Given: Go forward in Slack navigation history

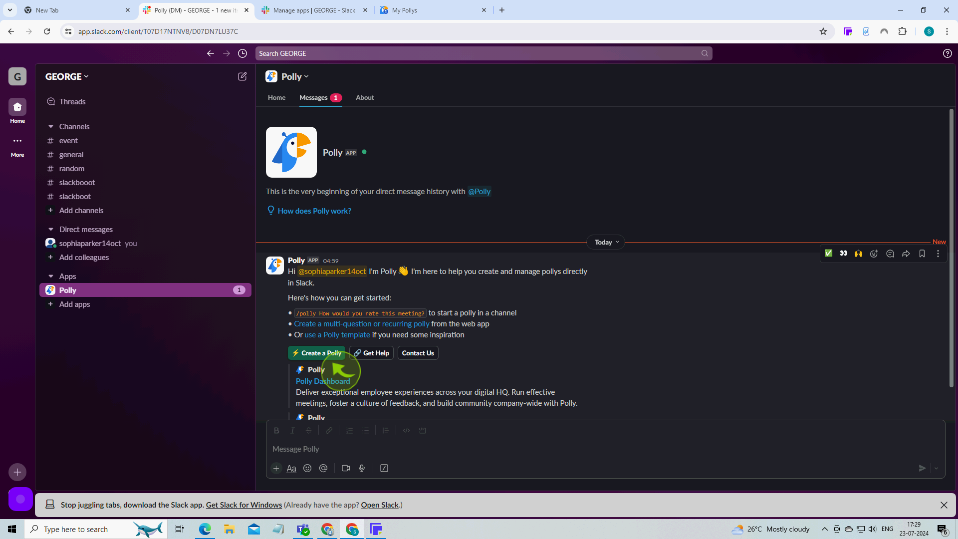Looking at the screenshot, I should coord(227,53).
